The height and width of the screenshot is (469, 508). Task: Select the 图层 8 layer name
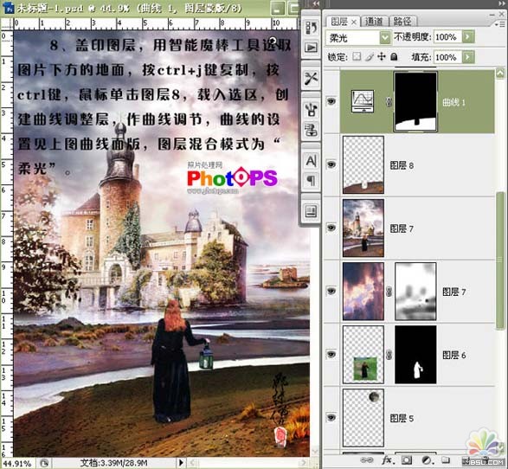[x=402, y=165]
